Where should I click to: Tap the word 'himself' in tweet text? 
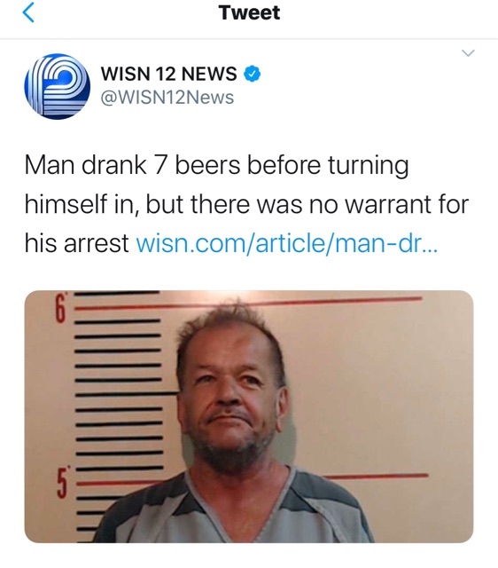pyautogui.click(x=67, y=204)
